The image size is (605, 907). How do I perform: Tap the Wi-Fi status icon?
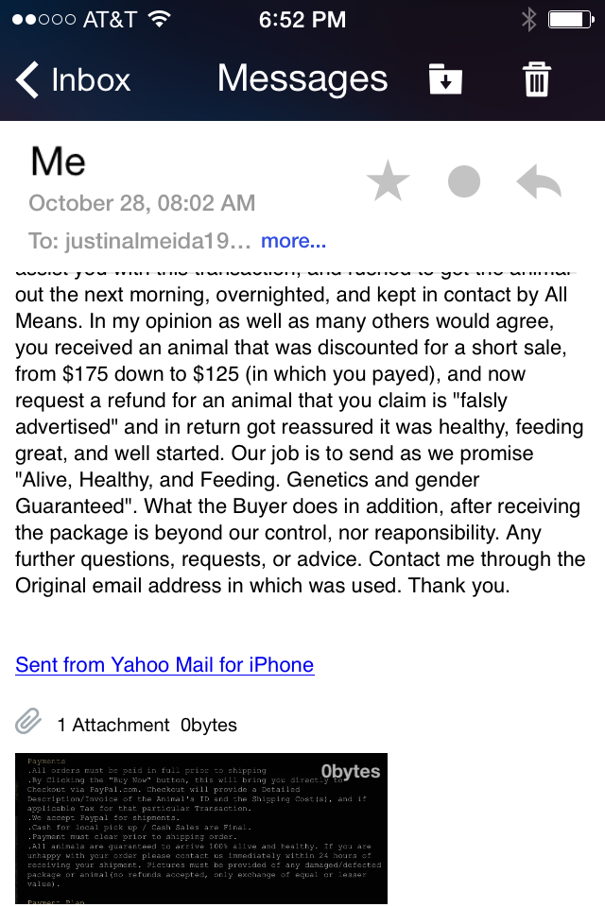tap(159, 19)
